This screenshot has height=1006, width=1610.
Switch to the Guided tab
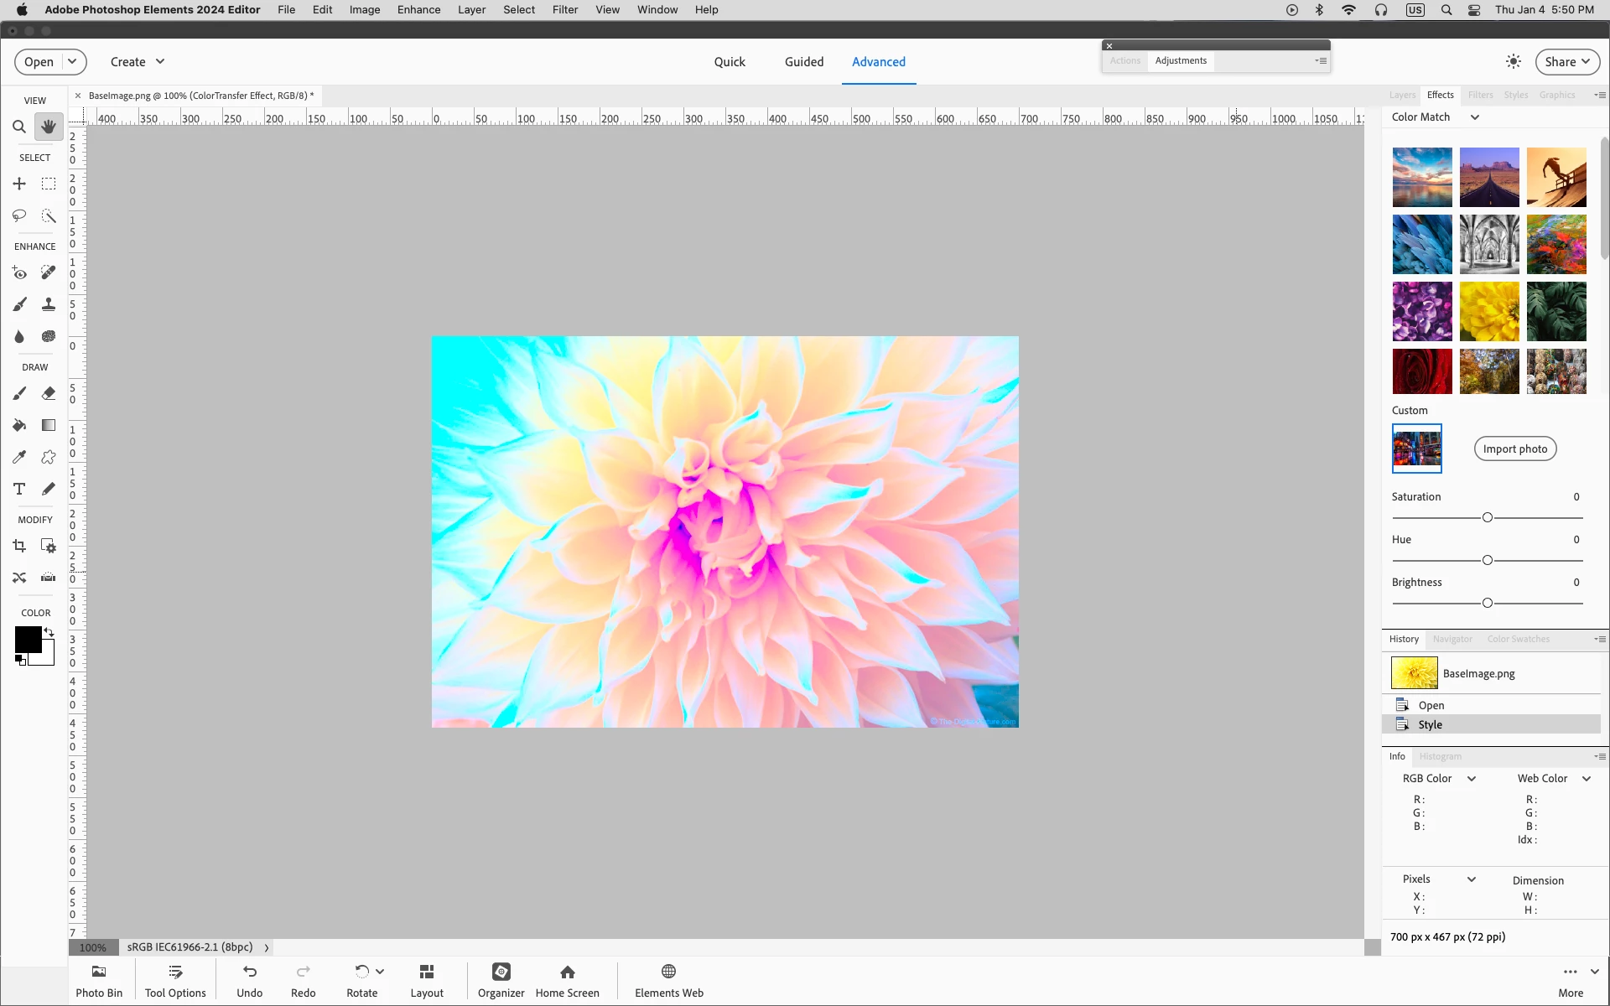[803, 61]
